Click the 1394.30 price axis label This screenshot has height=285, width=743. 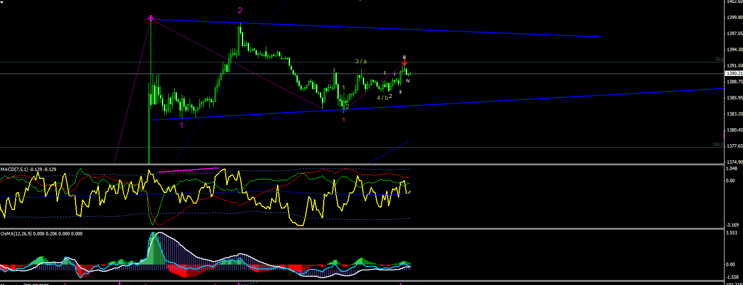pos(734,50)
